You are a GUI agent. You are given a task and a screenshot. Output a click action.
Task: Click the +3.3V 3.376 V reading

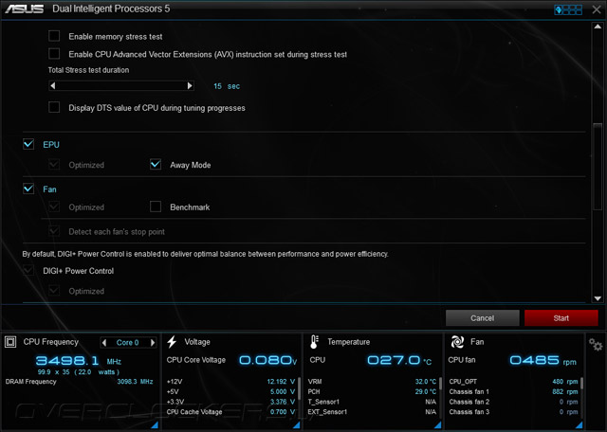coord(283,402)
